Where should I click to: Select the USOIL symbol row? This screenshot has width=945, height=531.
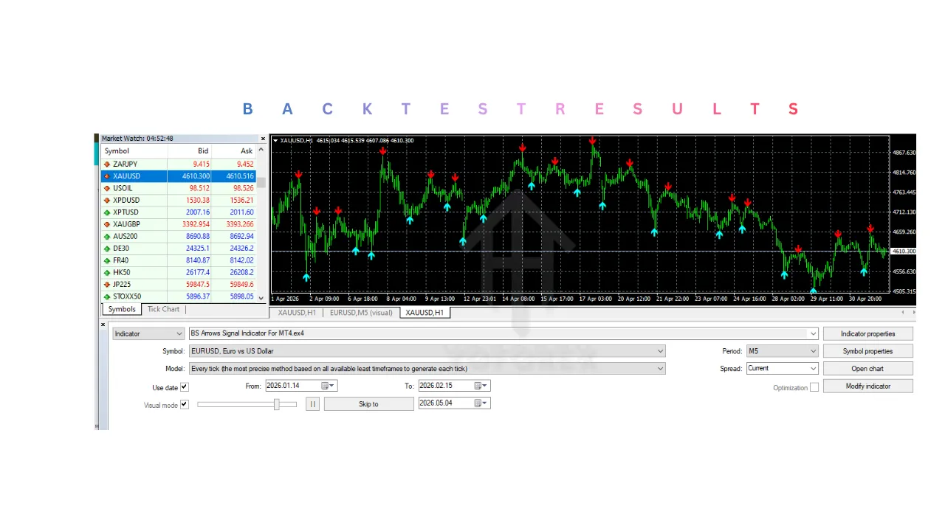[179, 188]
